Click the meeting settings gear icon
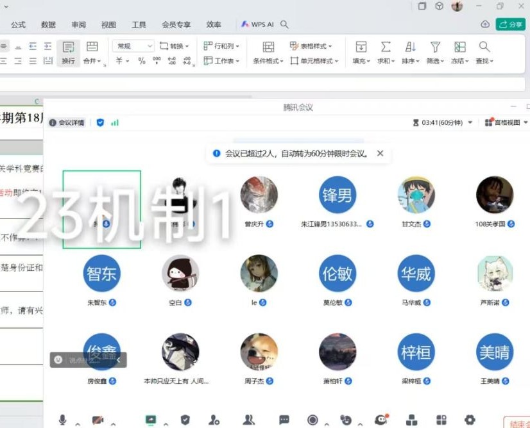Screen dimensions: 530x428 [x=470, y=420]
